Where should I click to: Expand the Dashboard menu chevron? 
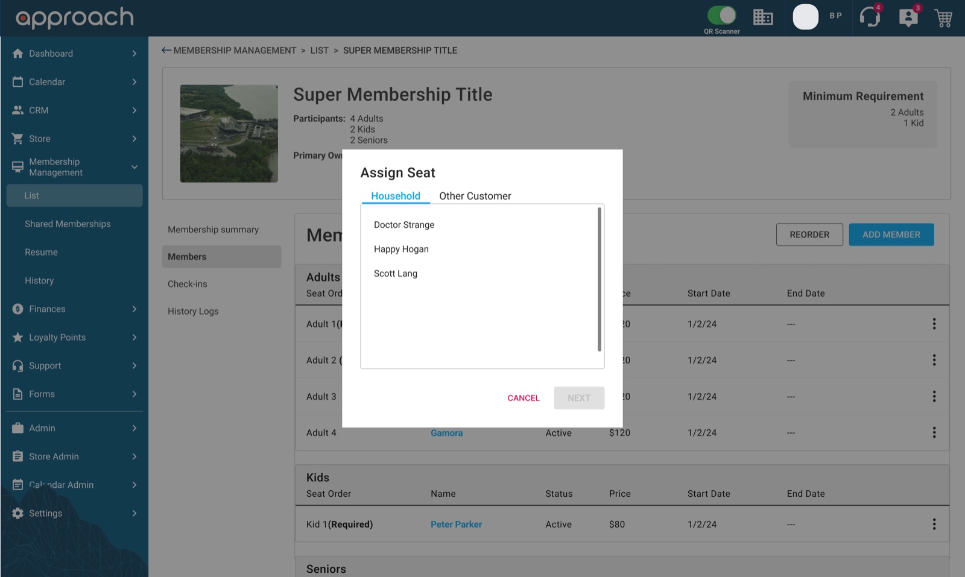pos(134,53)
